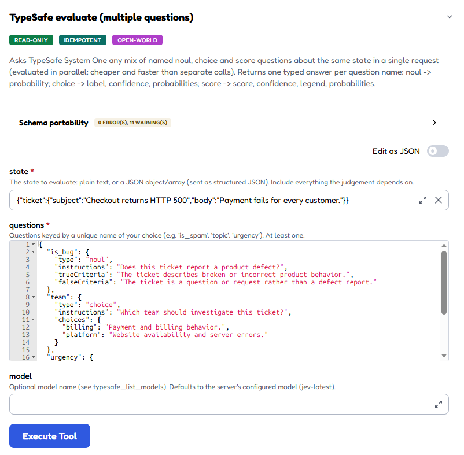Click the "Which team should investigate this ticket?" string
This screenshot has width=464, height=455.
202,312
